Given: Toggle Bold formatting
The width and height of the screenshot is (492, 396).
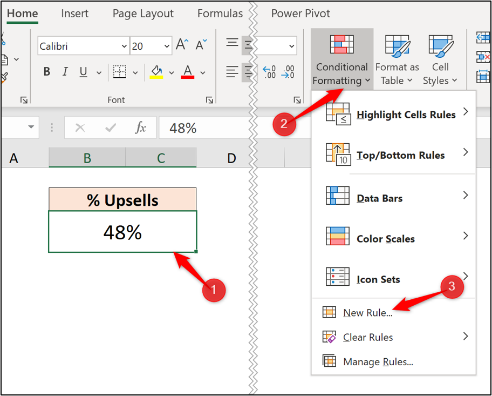Looking at the screenshot, I should (46, 71).
